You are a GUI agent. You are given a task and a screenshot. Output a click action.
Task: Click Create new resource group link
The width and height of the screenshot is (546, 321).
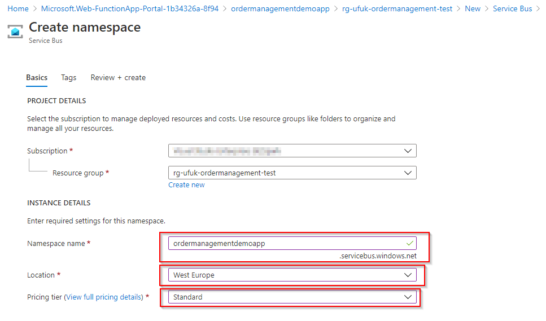coord(186,185)
